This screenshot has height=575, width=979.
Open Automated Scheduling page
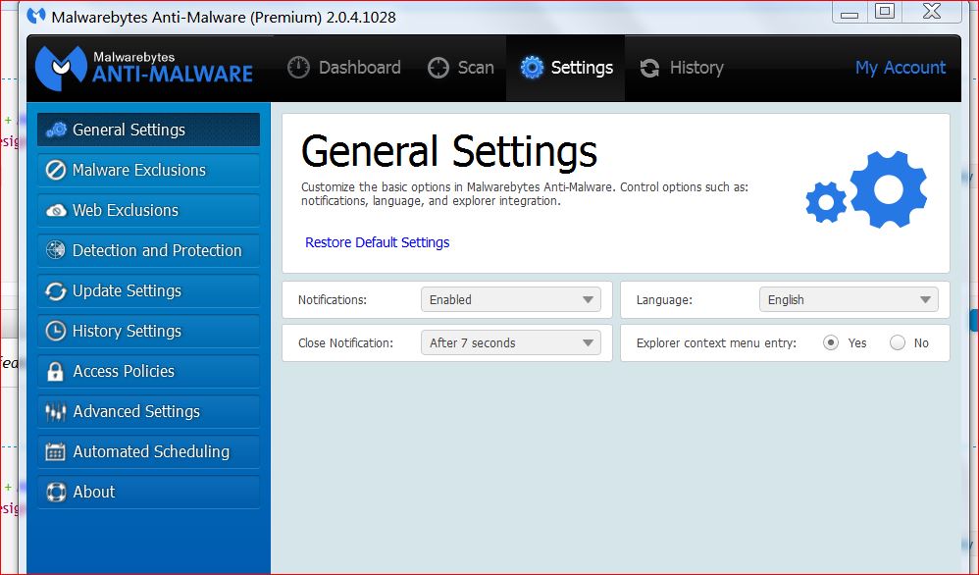click(x=148, y=451)
